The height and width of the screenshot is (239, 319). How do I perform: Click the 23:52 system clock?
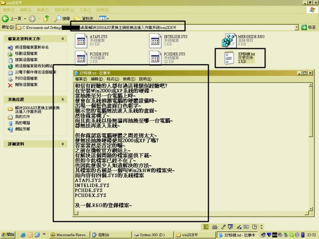click(312, 235)
